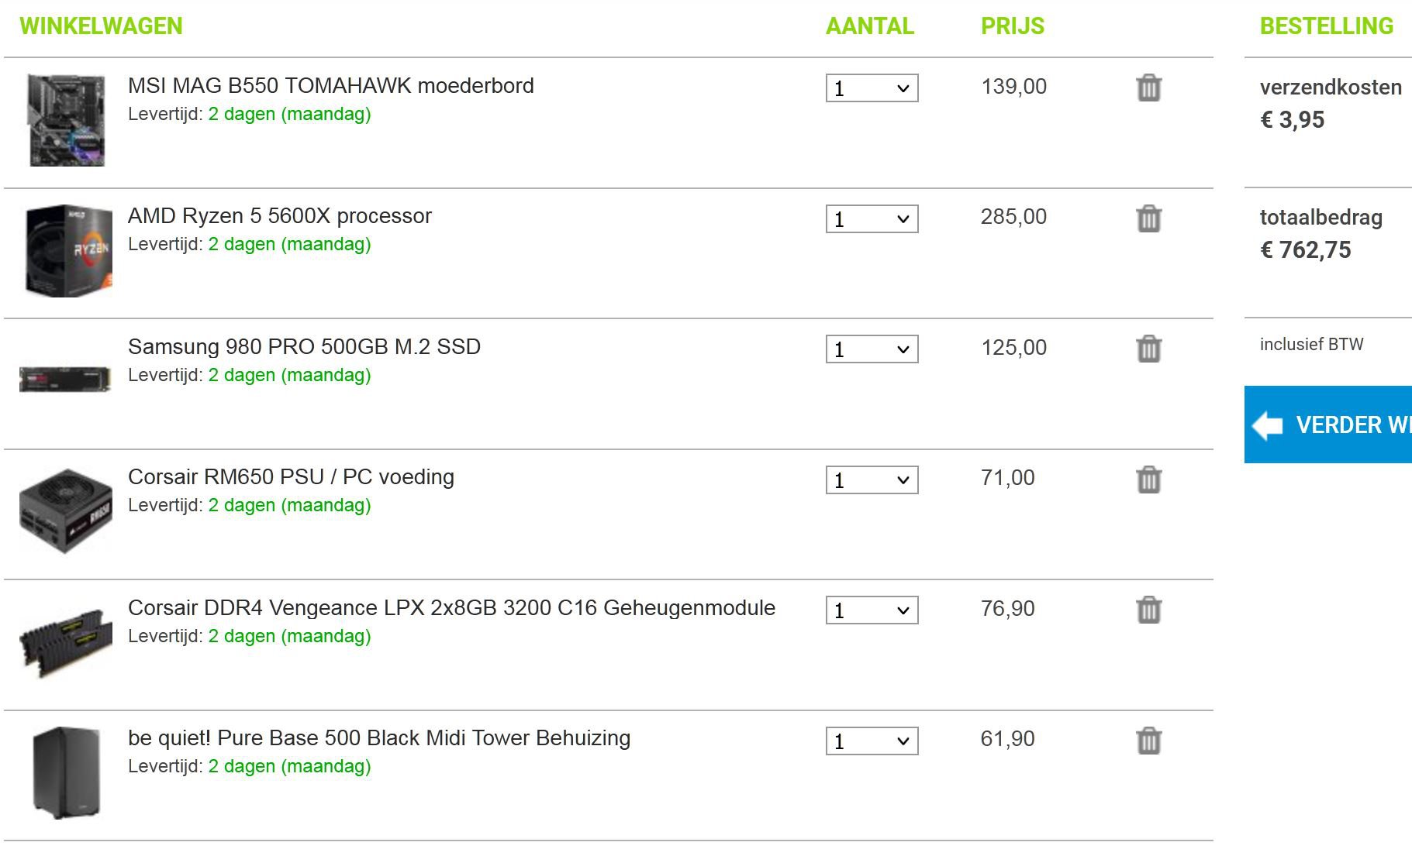1412x856 pixels.
Task: Open the MSI MAG B550 TOMAHAWK product link
Action: (x=330, y=85)
